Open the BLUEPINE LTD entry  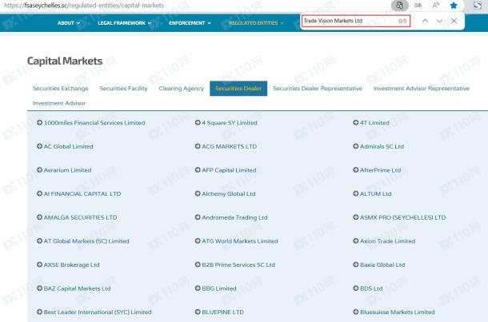[219, 312]
